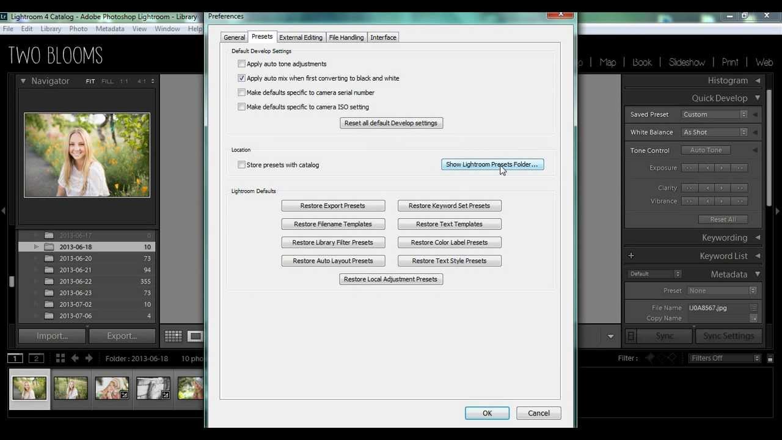Click the arrow icon beside Copy Name
The image size is (782, 440).
click(x=754, y=318)
